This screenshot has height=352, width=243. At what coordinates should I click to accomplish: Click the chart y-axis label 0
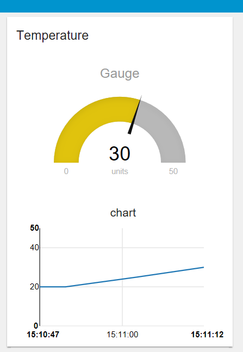[36, 325]
